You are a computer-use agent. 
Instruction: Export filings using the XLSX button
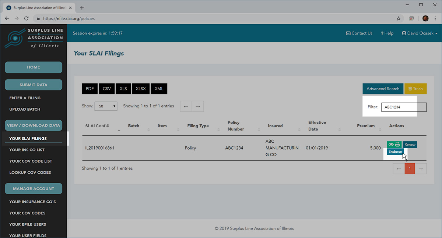click(141, 89)
